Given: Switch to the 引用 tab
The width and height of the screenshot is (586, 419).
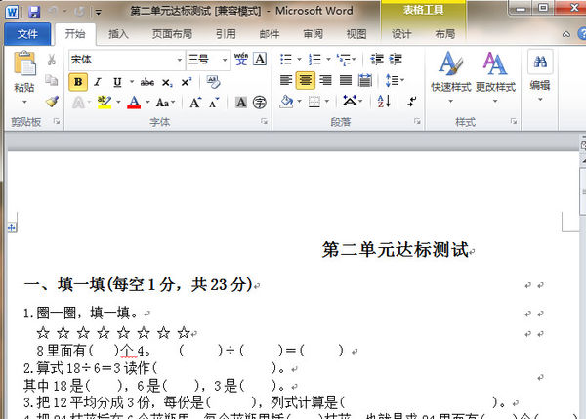Looking at the screenshot, I should pos(226,34).
